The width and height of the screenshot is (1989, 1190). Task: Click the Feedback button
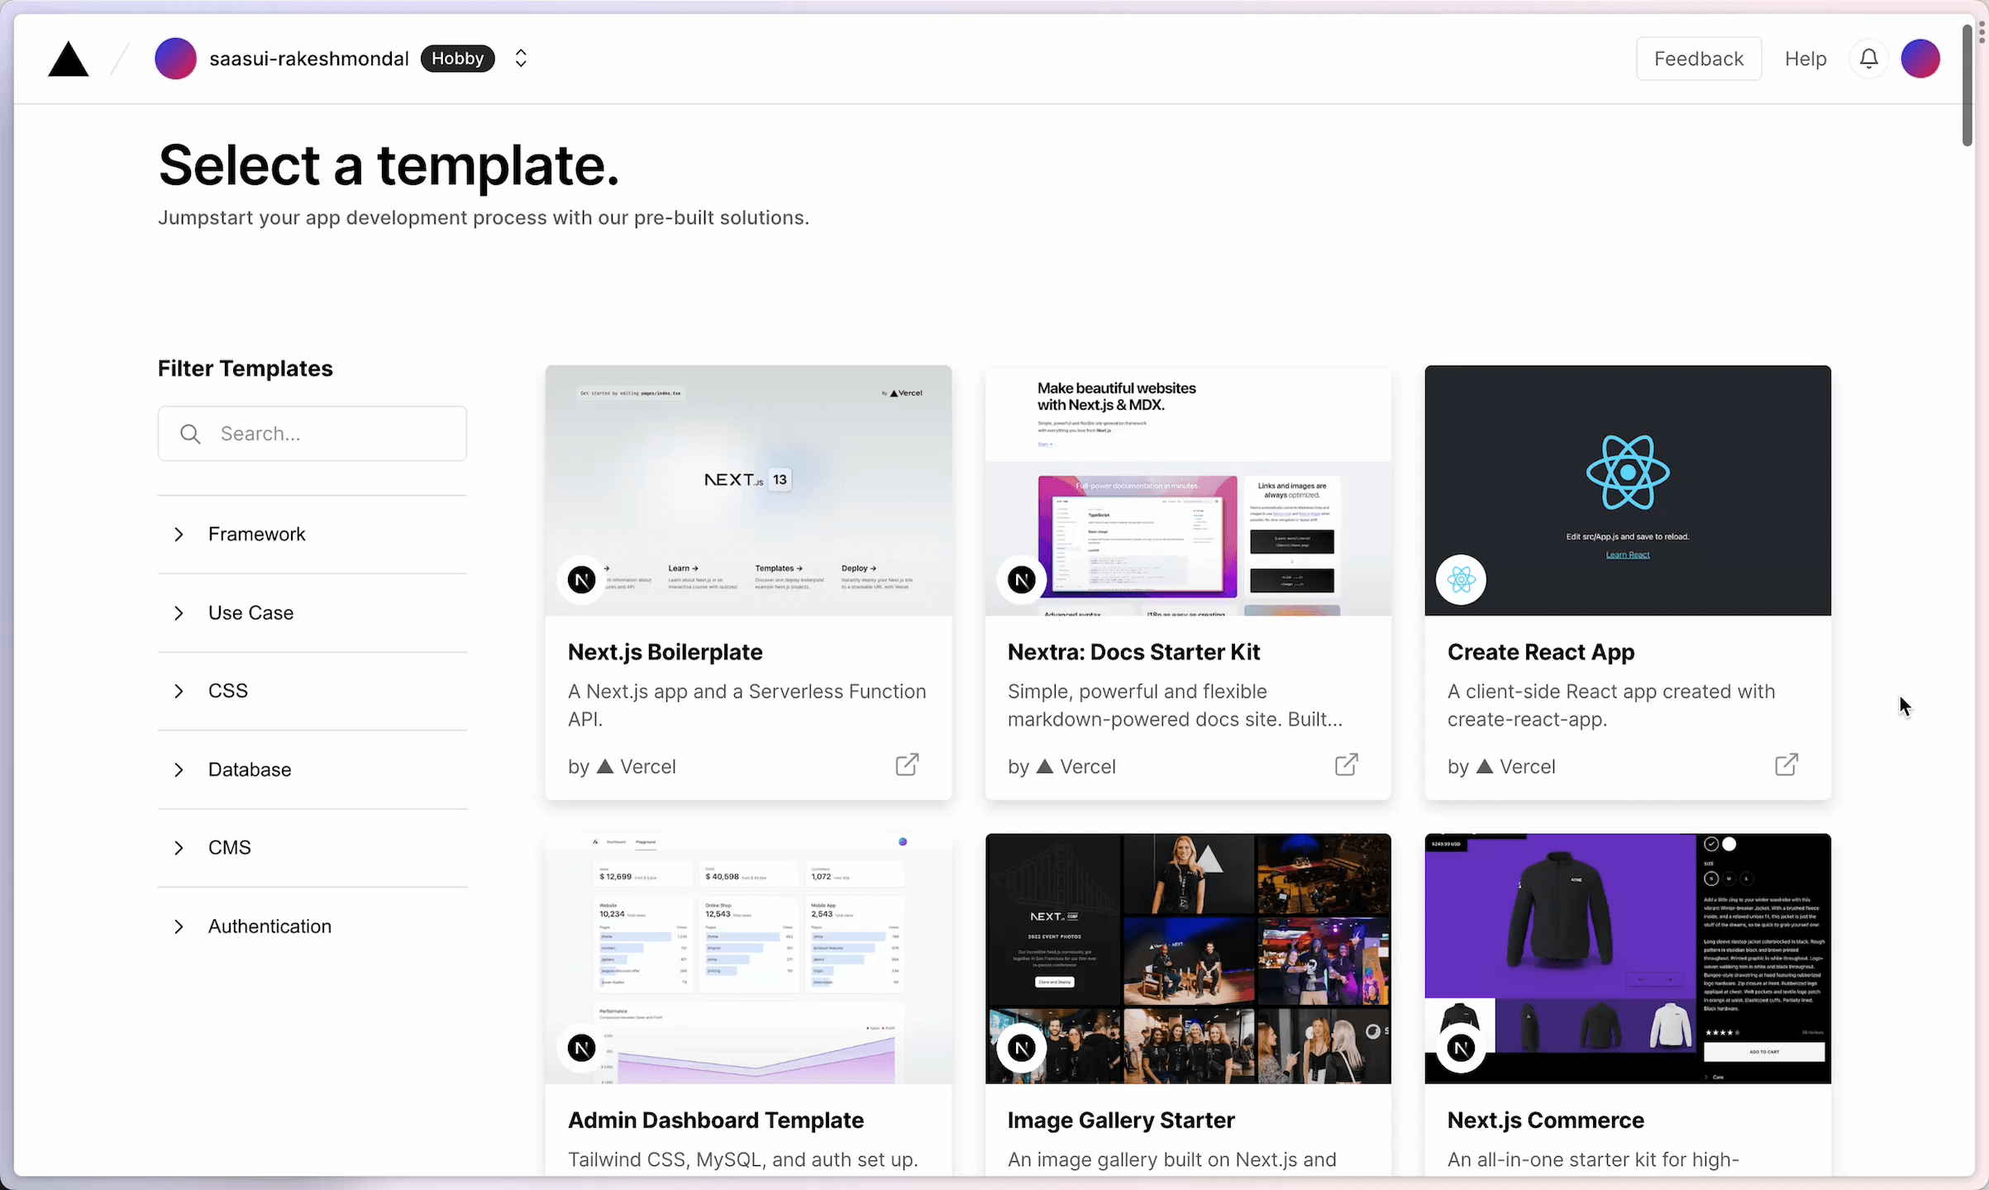pyautogui.click(x=1698, y=59)
